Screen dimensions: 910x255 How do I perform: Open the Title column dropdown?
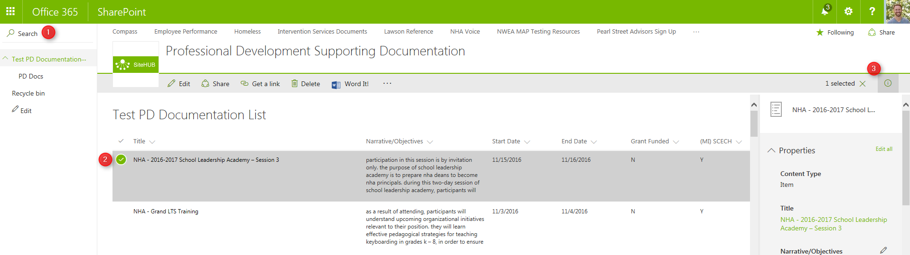click(x=152, y=141)
